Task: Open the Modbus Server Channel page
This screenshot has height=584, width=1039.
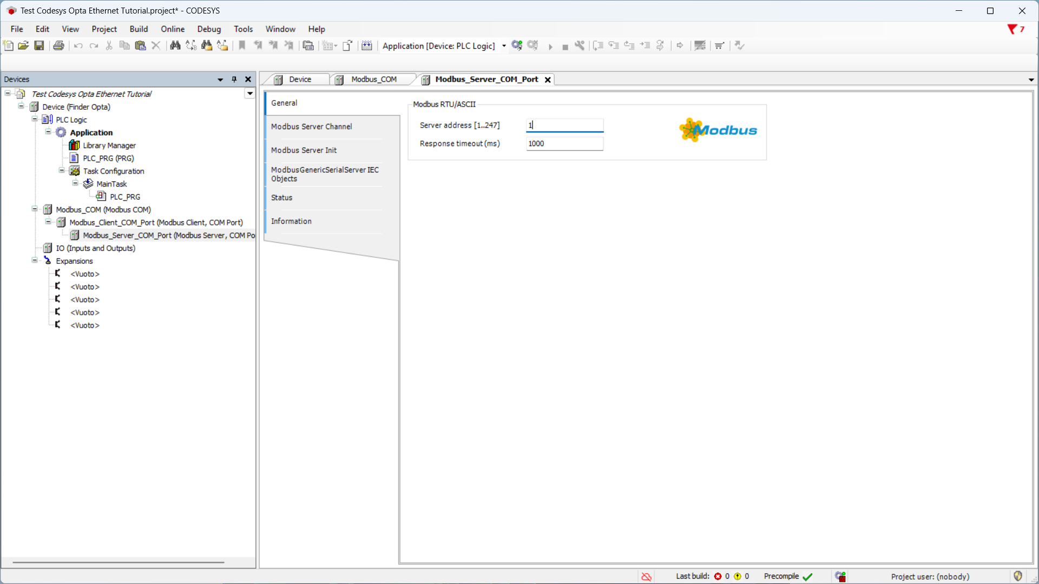Action: pos(311,127)
